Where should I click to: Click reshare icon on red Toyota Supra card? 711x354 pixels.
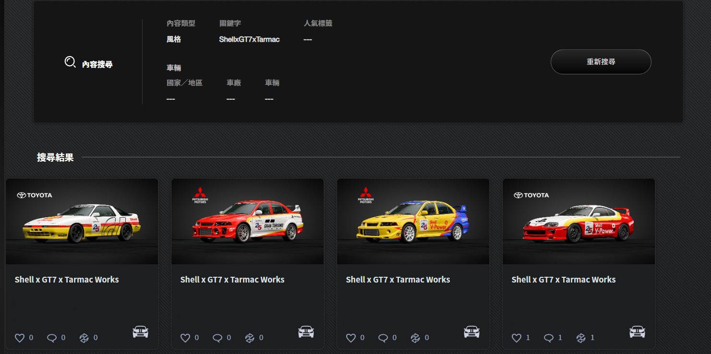(x=581, y=338)
